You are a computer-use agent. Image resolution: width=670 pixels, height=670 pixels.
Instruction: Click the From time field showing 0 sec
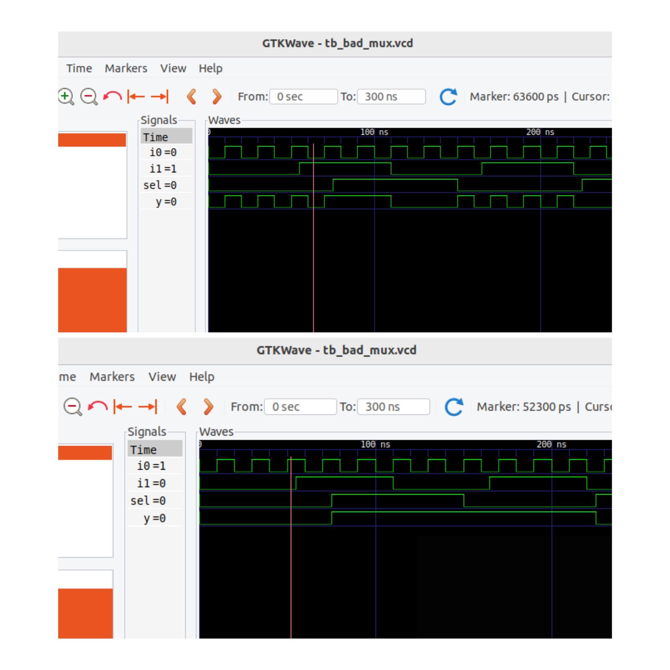[303, 97]
